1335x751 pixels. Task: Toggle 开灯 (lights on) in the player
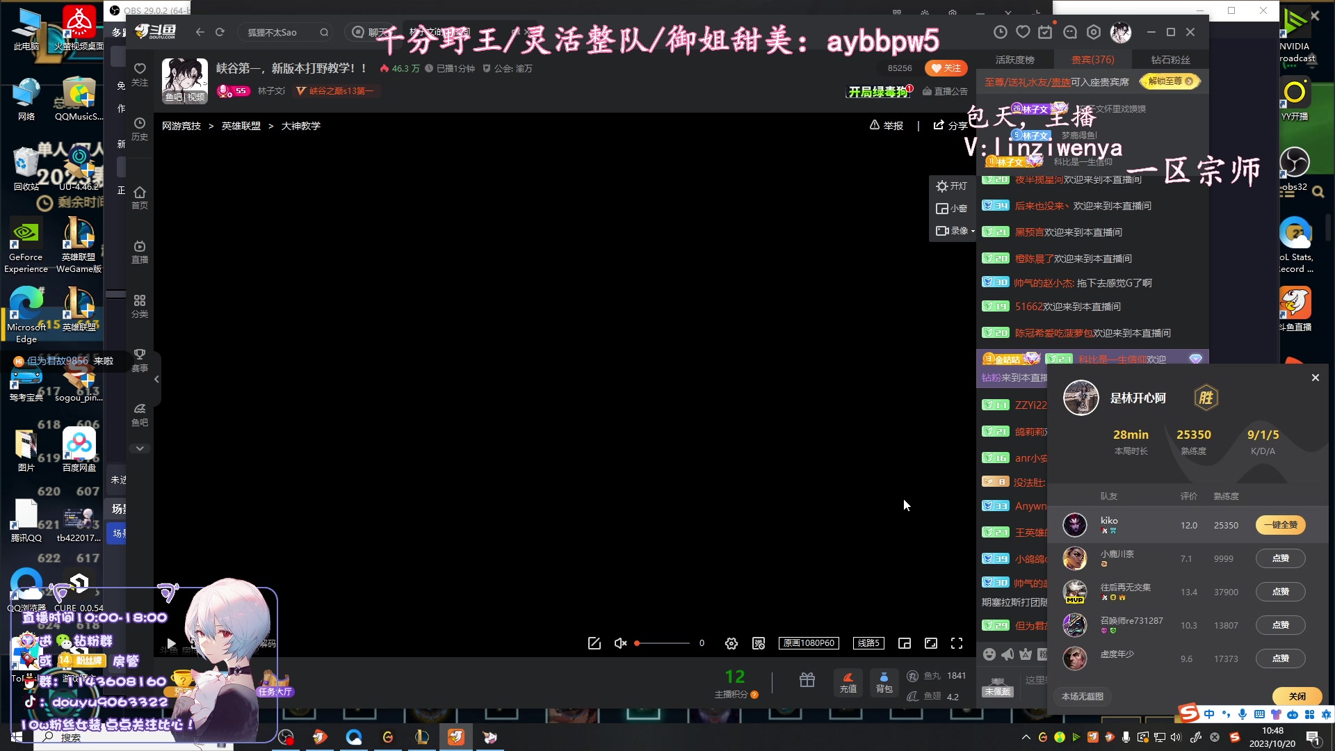[x=951, y=186]
